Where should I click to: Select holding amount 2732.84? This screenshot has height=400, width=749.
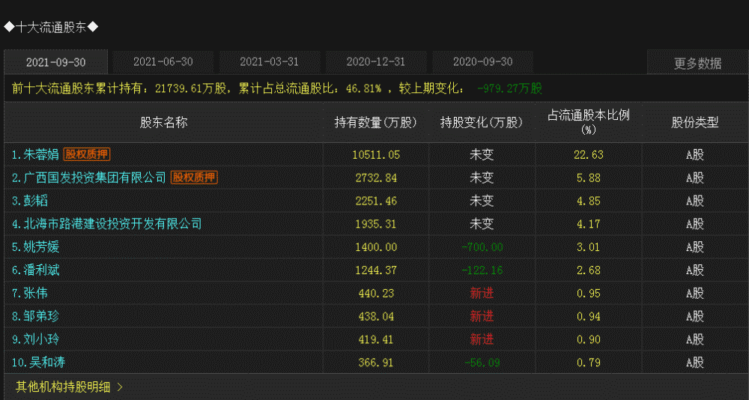coord(376,178)
